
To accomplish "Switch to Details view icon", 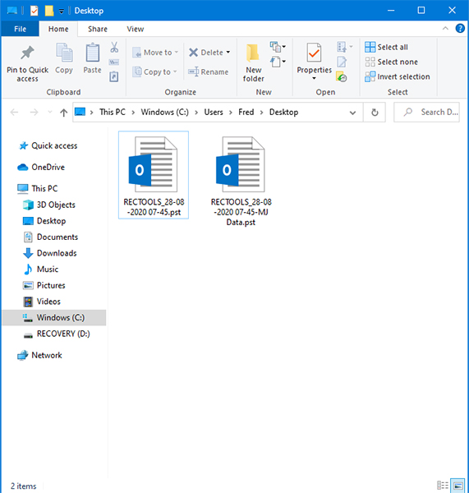I will click(442, 485).
